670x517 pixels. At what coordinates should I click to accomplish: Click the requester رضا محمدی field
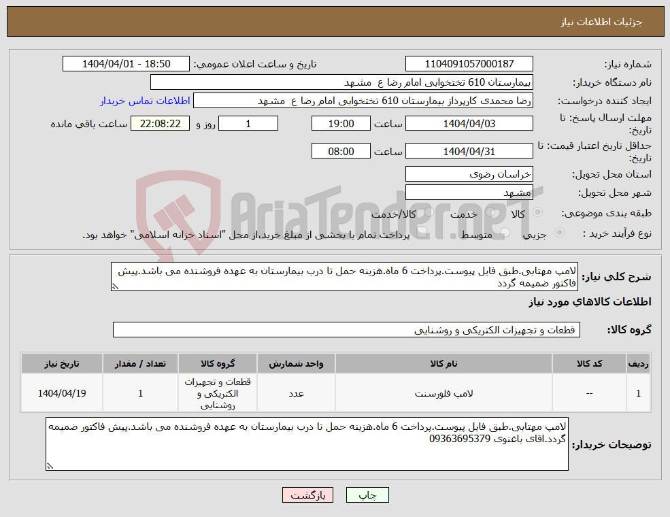(363, 101)
